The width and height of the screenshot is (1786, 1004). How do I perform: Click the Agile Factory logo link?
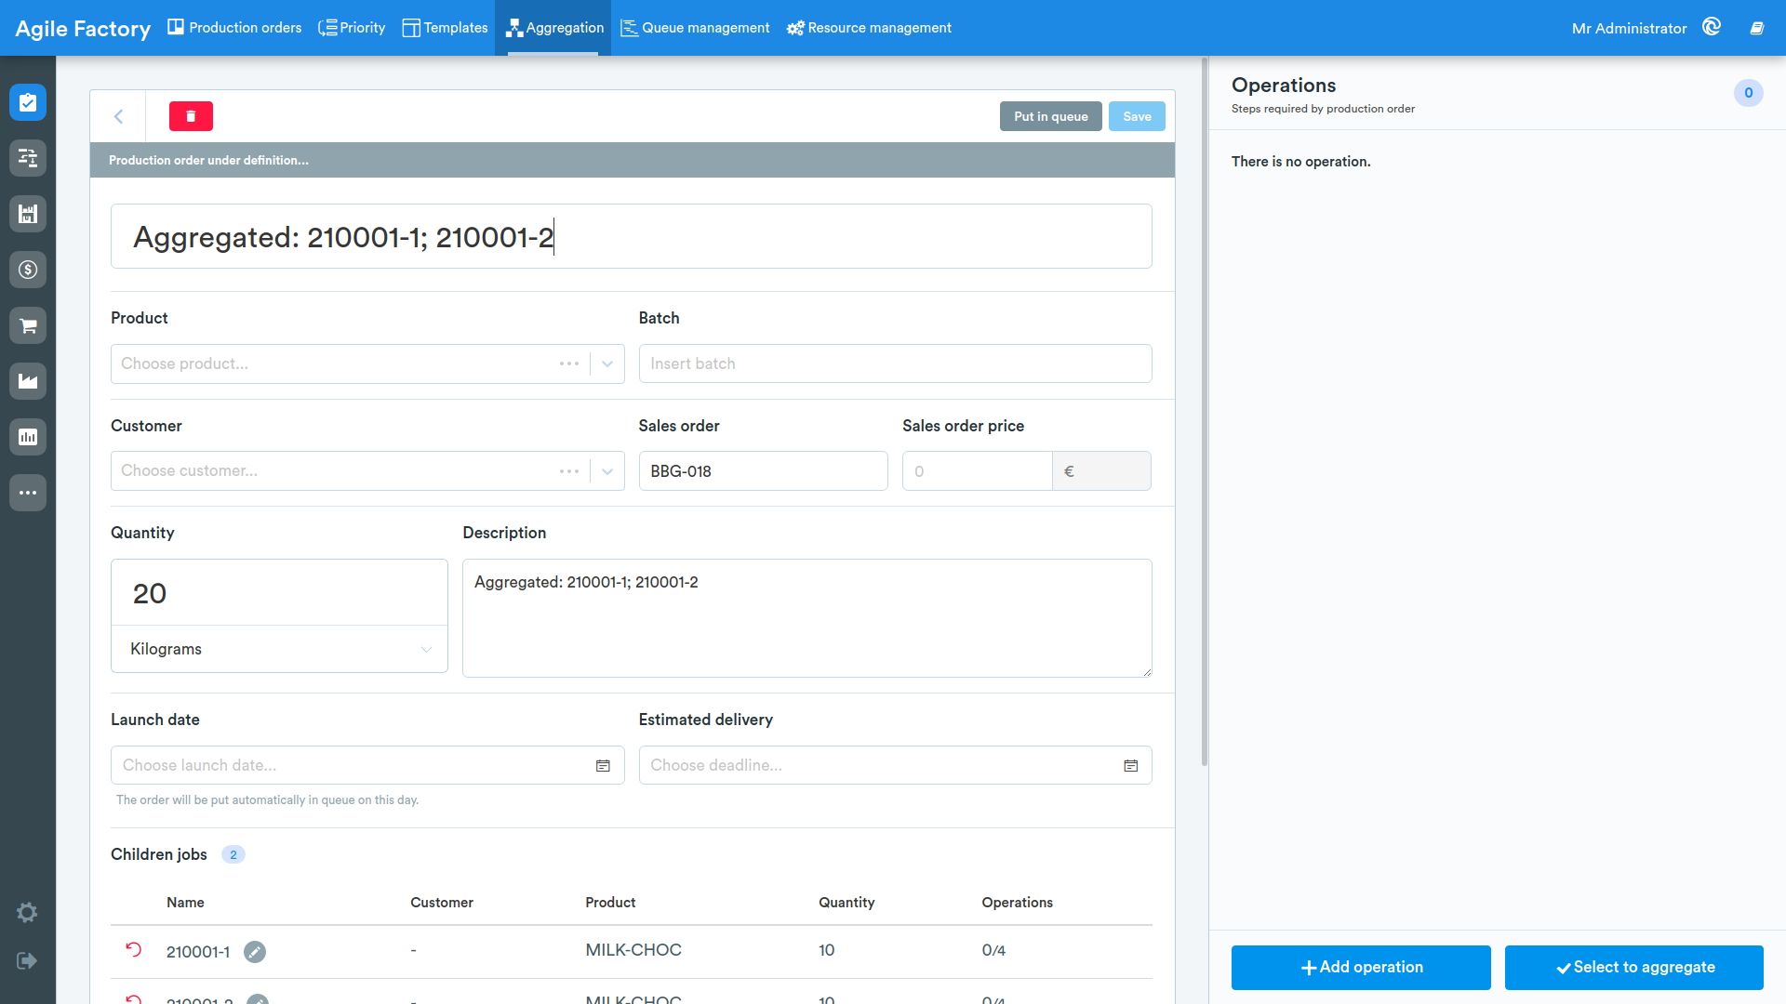pyautogui.click(x=83, y=28)
